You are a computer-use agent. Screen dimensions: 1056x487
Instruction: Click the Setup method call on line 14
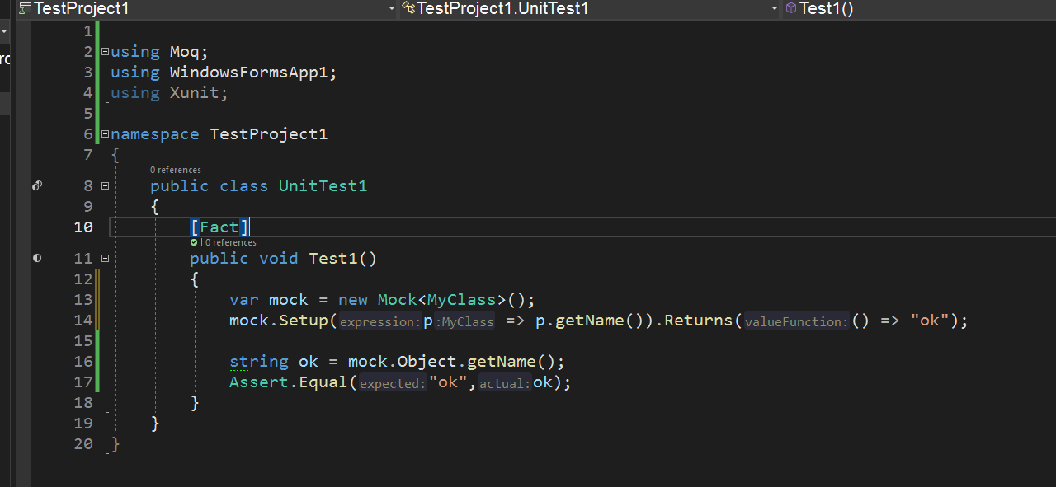pos(304,321)
